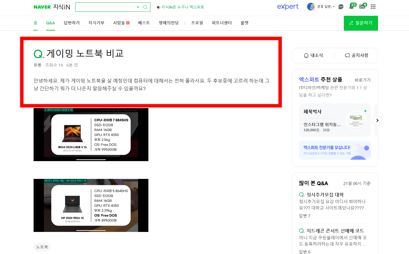Viewport: 409px width, 254px height.
Task: Open 내소식 with bell icon
Action: pyautogui.click(x=313, y=55)
